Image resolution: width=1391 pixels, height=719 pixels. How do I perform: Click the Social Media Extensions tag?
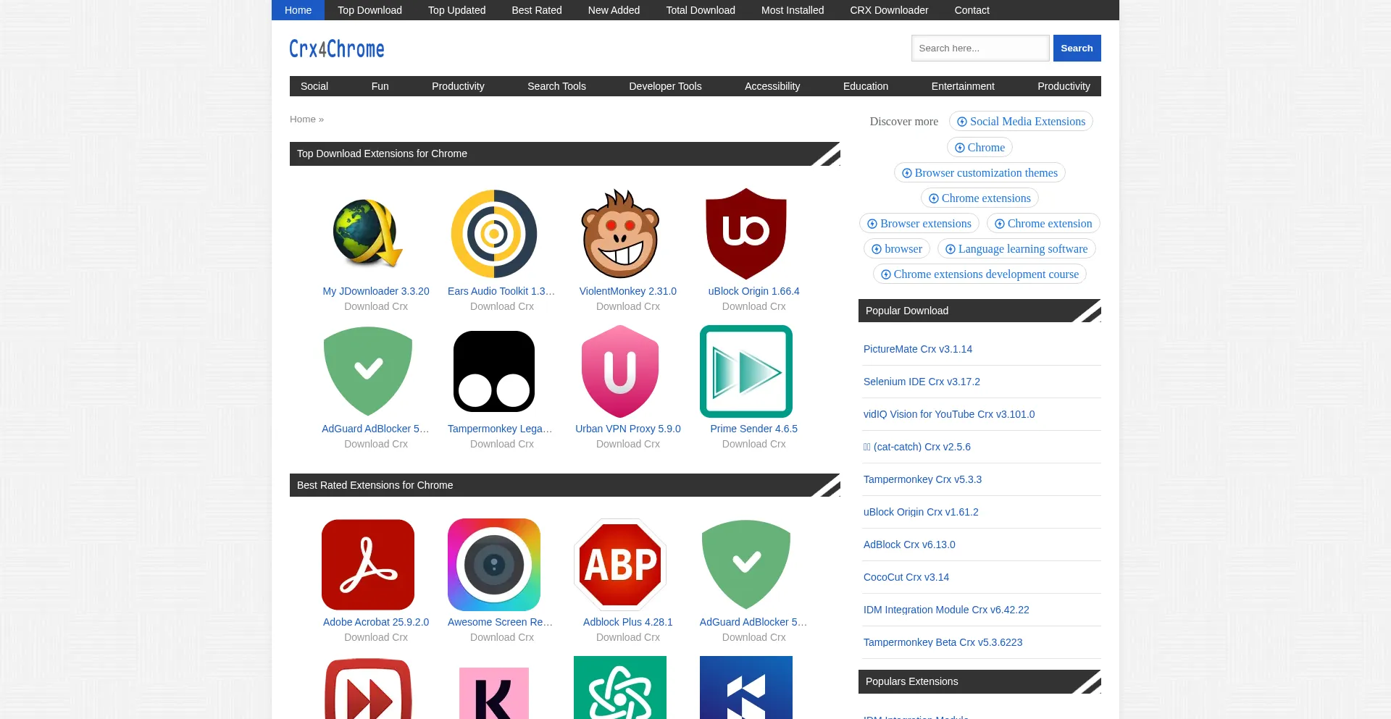click(1021, 122)
